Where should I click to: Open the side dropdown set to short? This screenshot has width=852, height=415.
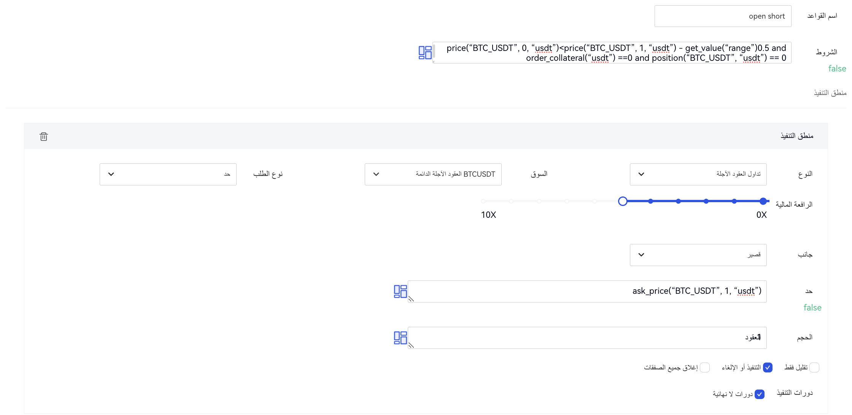(x=698, y=255)
